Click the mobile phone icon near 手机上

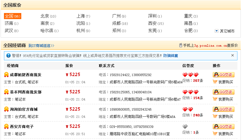[181, 45]
